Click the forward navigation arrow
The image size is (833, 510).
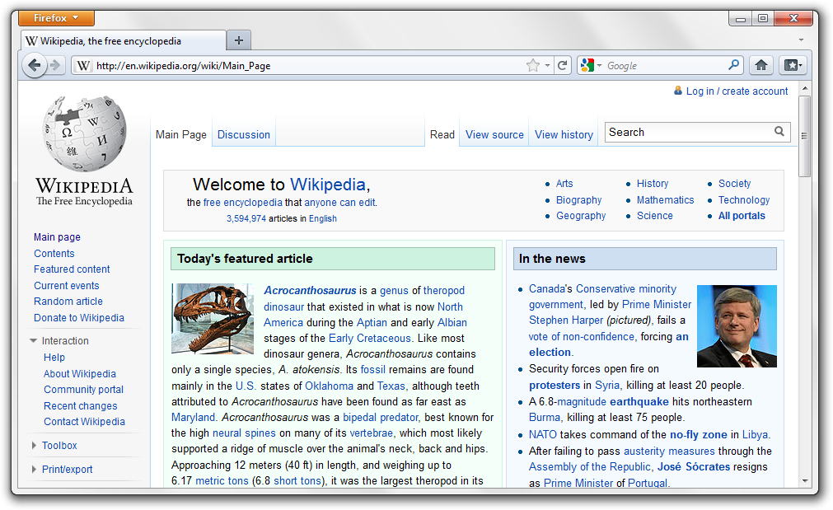coord(54,65)
